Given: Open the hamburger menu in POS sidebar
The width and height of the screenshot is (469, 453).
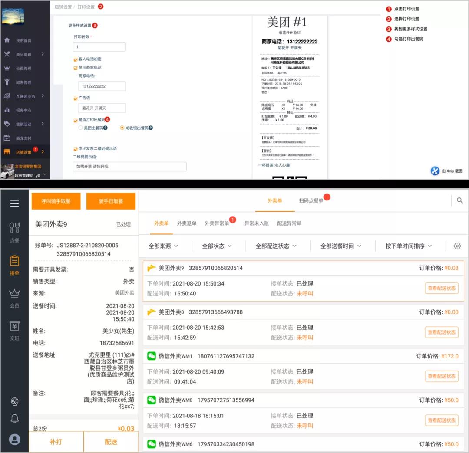Looking at the screenshot, I should (x=14, y=204).
